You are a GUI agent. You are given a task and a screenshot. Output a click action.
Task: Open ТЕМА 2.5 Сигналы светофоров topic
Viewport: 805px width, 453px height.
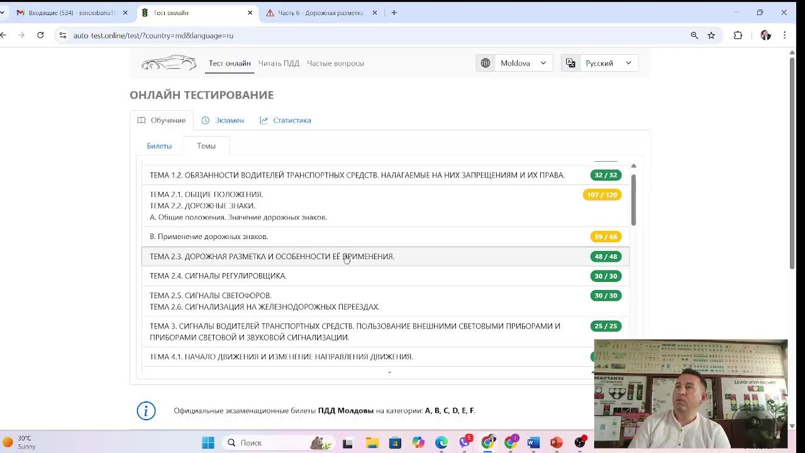point(386,301)
